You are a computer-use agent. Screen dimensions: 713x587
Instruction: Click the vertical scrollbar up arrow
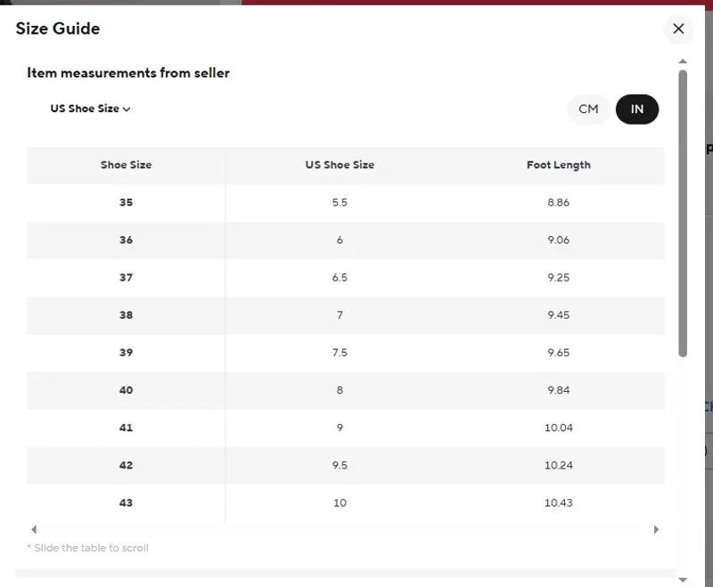point(683,61)
